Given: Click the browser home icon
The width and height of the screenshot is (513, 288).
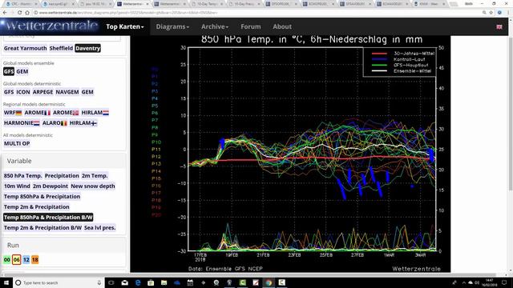Looking at the screenshot, I should point(27,13).
